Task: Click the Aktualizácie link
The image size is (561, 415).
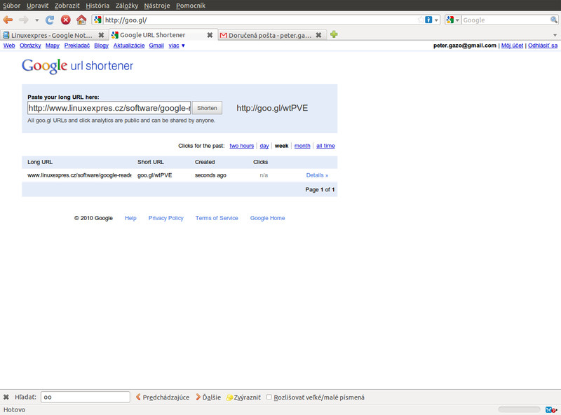Action: (x=129, y=46)
